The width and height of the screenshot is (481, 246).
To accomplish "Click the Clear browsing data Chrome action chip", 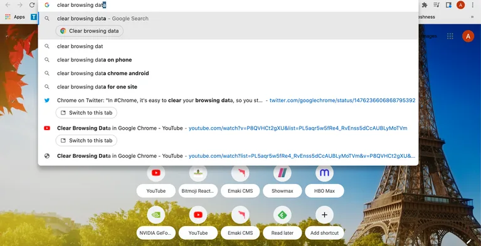I will [x=89, y=31].
